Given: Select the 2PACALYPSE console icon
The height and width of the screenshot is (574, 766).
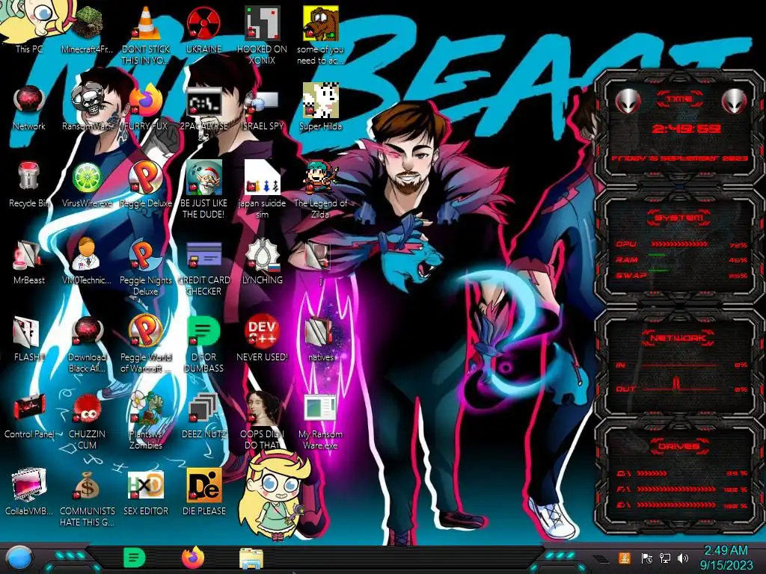Looking at the screenshot, I should tap(203, 102).
